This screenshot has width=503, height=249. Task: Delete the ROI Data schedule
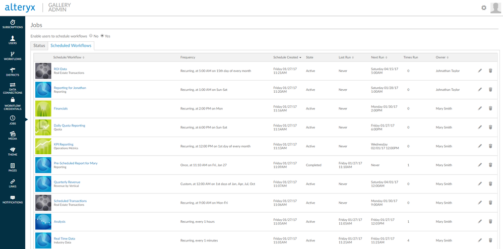pyautogui.click(x=490, y=71)
